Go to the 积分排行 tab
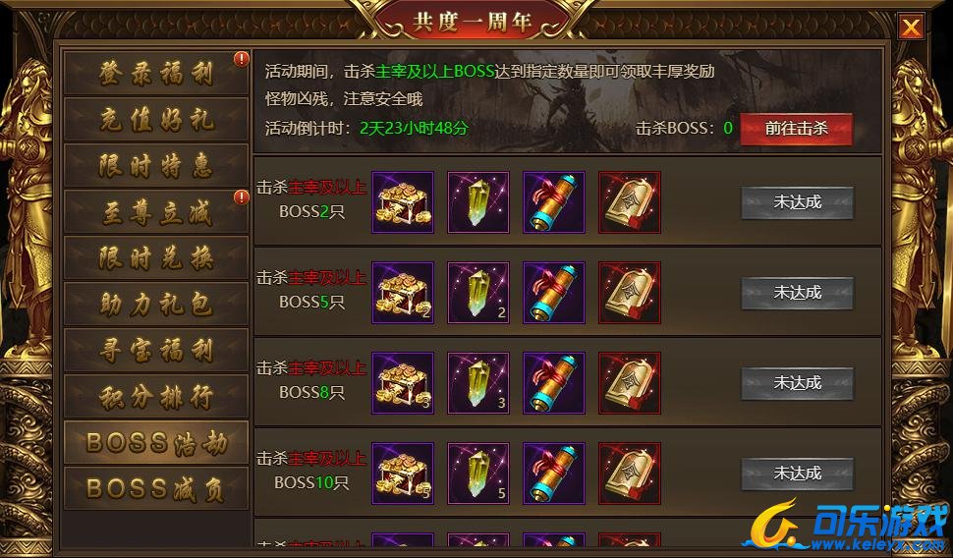Viewport: 953px width, 558px height. (156, 397)
